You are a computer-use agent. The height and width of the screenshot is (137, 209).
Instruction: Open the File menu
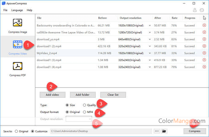pyautogui.click(x=5, y=10)
